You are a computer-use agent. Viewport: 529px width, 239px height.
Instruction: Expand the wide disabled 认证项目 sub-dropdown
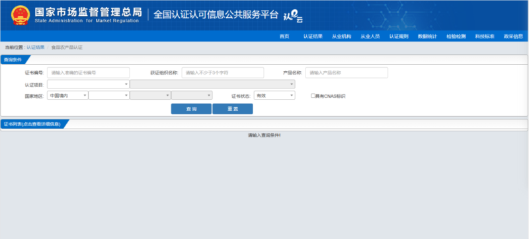(x=212, y=84)
